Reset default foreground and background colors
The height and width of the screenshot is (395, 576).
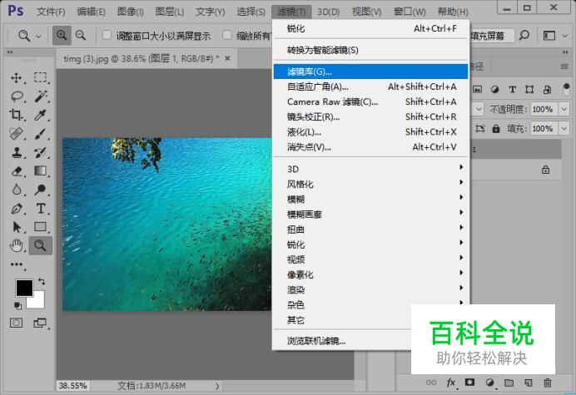17,305
